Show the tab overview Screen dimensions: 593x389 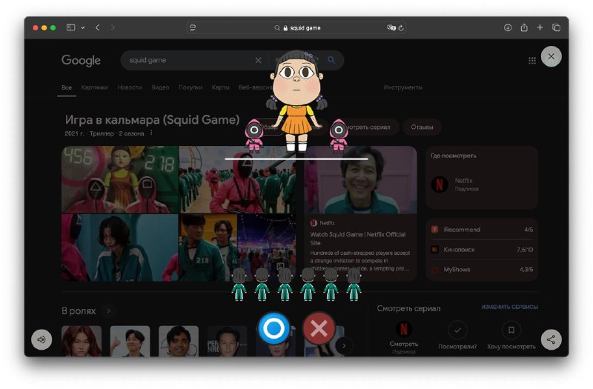(557, 27)
